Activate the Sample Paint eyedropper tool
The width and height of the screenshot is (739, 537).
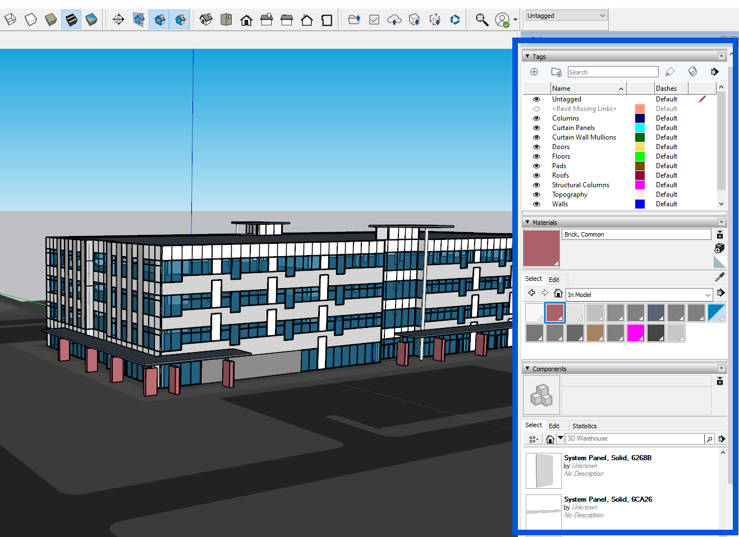tap(720, 276)
